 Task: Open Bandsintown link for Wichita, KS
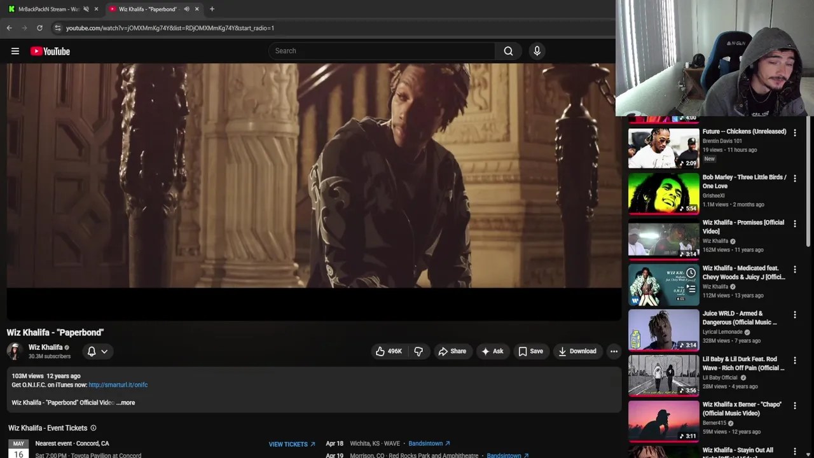coord(429,443)
